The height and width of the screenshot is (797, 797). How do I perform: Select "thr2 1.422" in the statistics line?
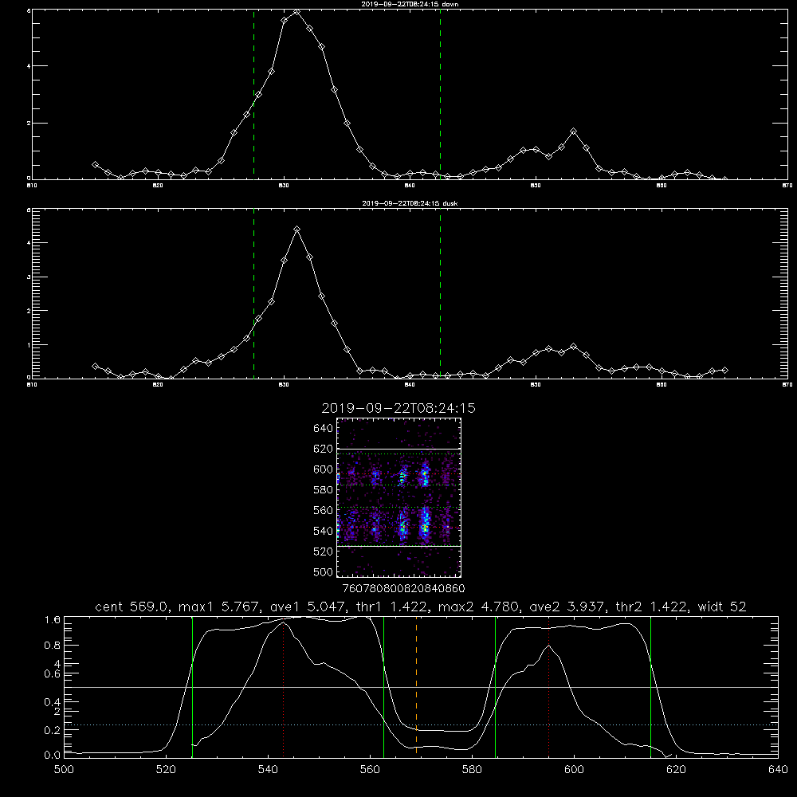click(x=652, y=607)
